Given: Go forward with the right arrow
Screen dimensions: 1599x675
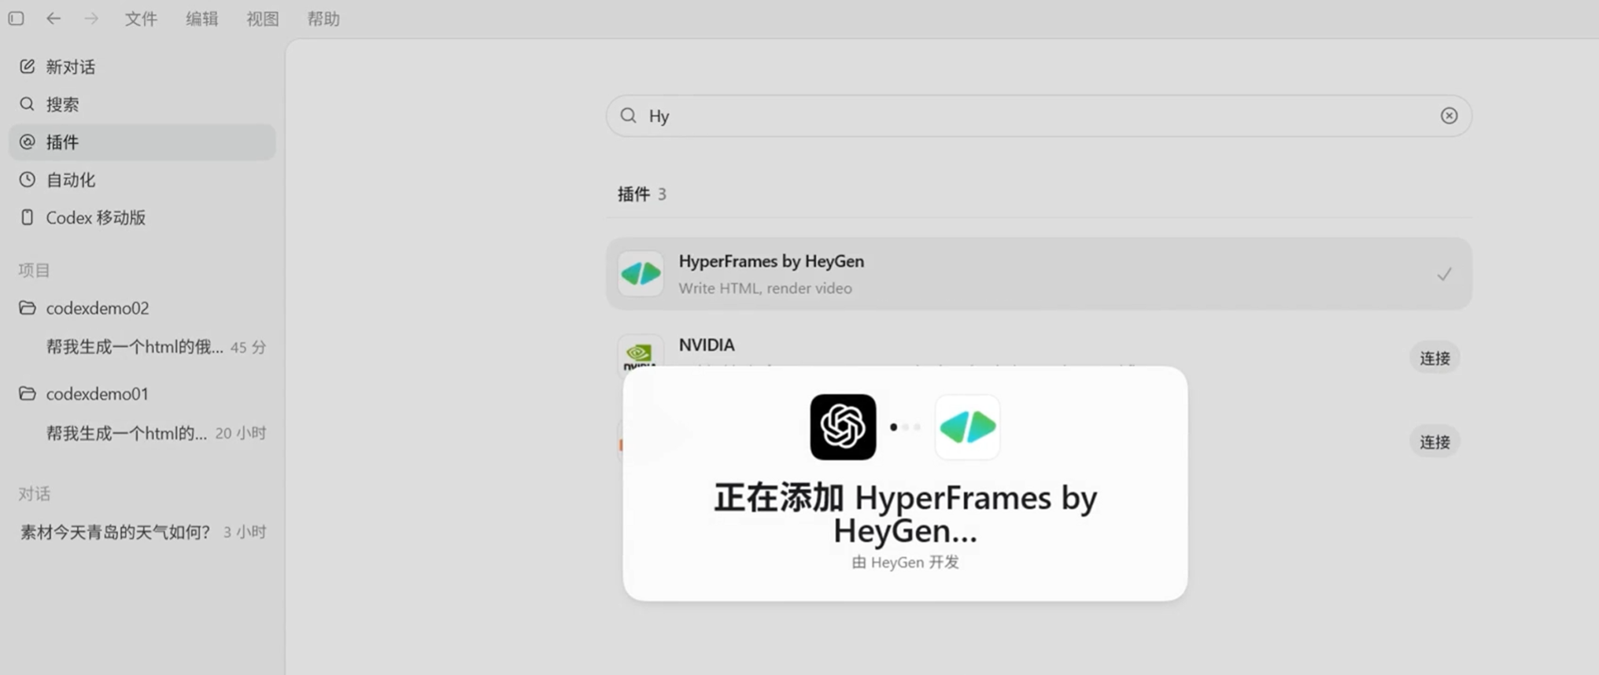Looking at the screenshot, I should pos(91,18).
